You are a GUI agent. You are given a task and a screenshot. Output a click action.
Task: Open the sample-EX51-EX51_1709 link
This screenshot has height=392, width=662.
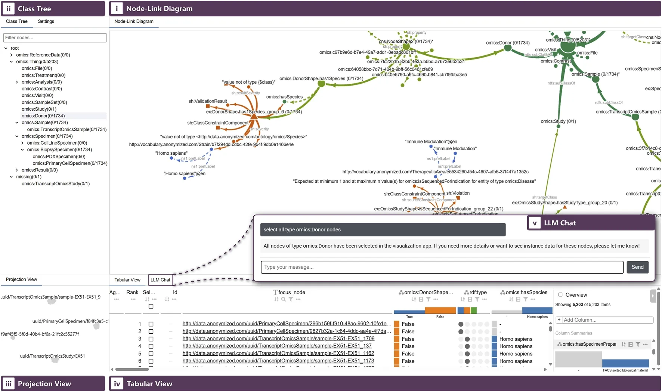click(278, 339)
